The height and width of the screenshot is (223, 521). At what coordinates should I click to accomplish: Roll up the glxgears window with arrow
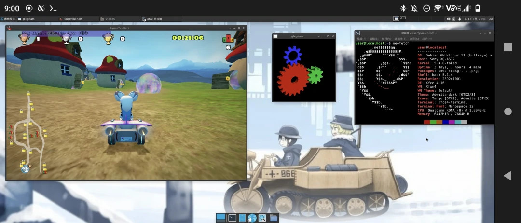pyautogui.click(x=318, y=36)
